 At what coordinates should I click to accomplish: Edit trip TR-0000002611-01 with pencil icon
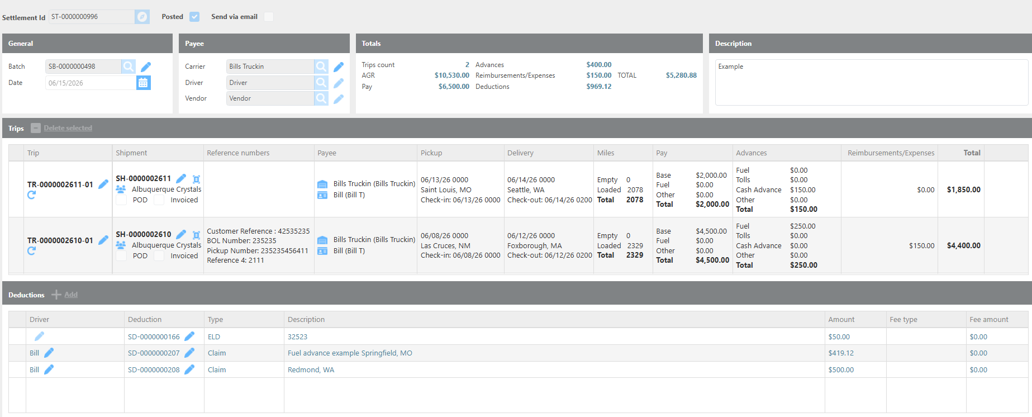(103, 184)
